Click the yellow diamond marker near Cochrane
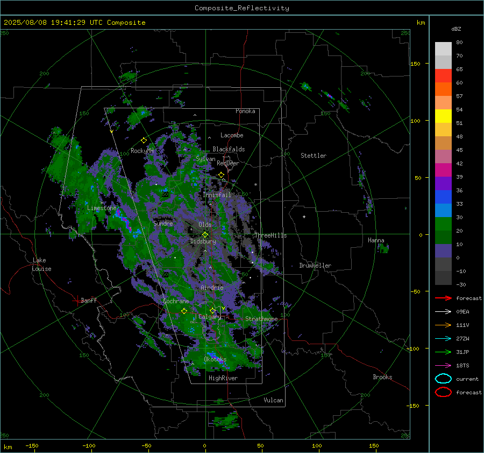 click(x=184, y=311)
